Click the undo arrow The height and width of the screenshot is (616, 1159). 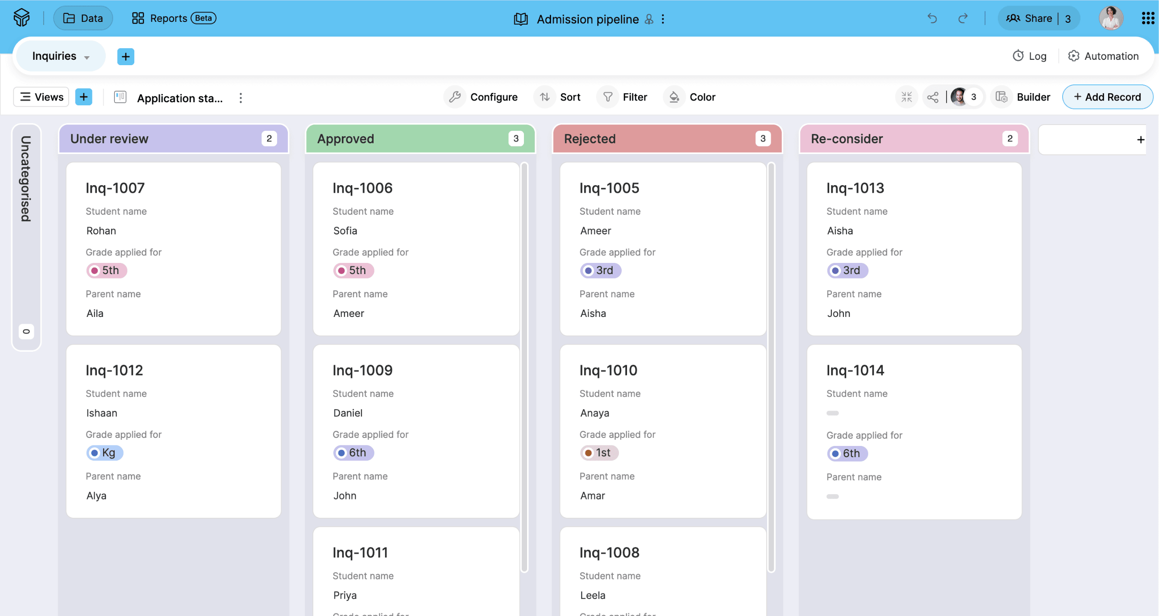tap(932, 18)
